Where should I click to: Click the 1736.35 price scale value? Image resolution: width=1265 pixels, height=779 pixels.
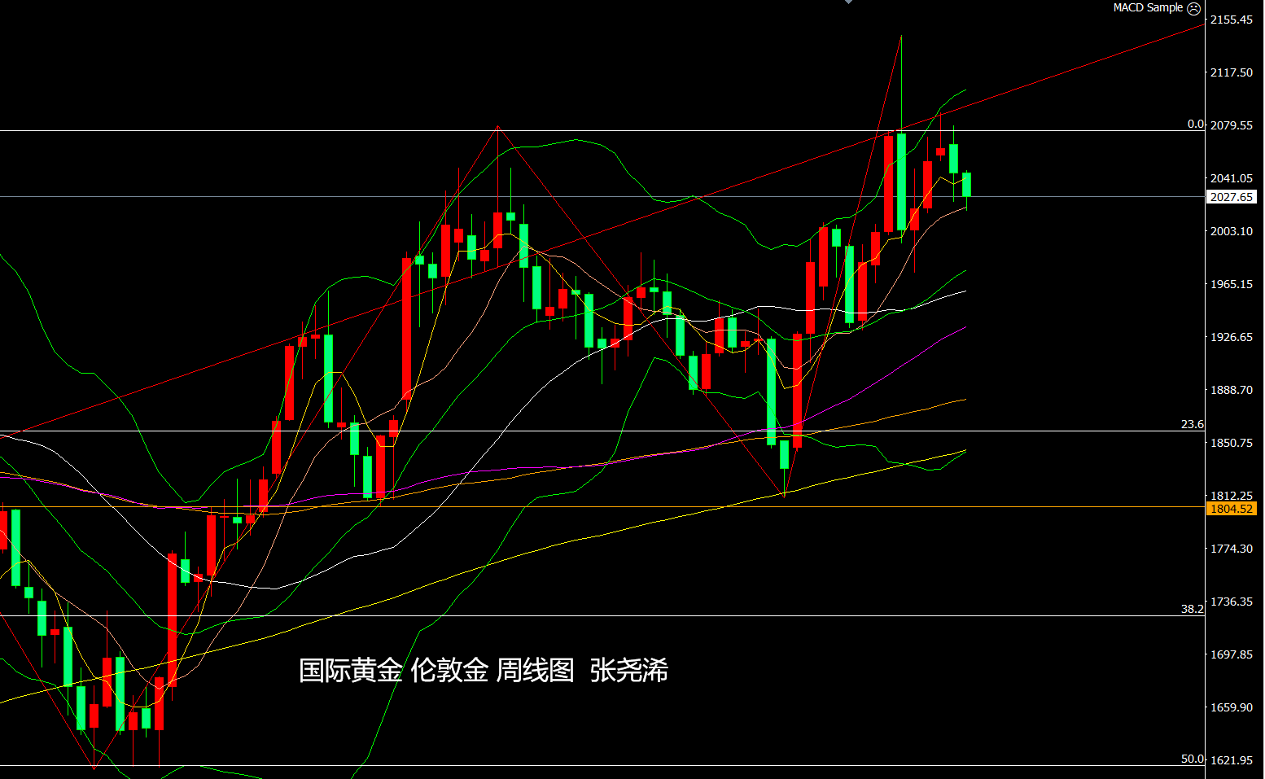[x=1232, y=602]
